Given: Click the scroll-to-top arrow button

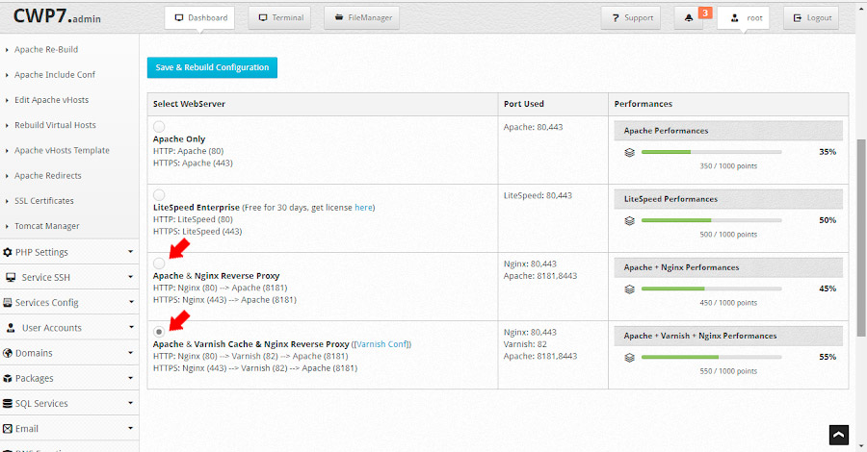Looking at the screenshot, I should pyautogui.click(x=839, y=435).
